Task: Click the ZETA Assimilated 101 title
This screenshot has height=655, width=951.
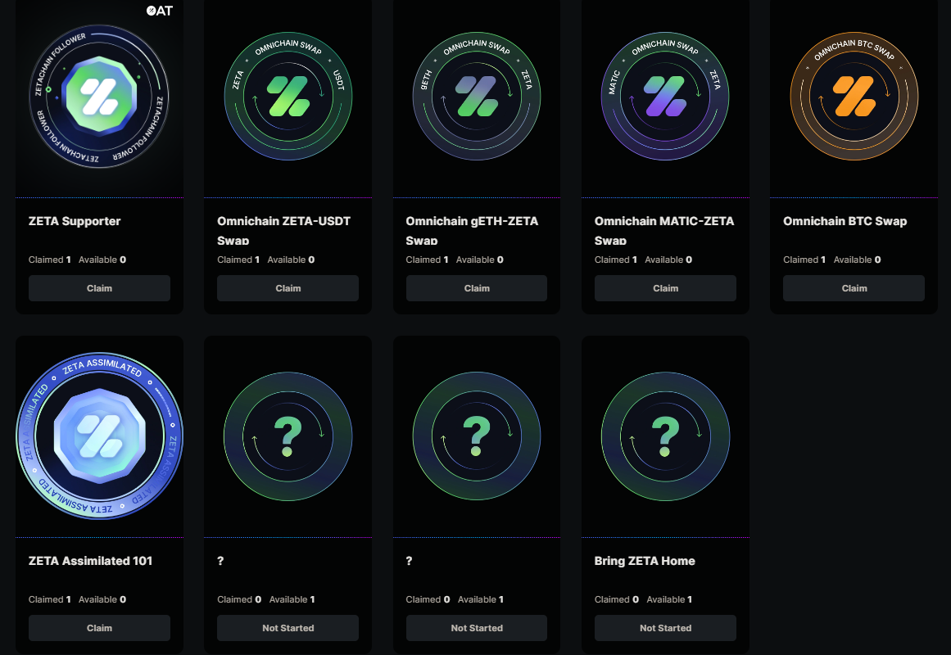Action: tap(90, 561)
